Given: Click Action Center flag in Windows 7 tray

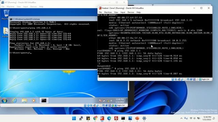Looking at the screenshot, I should click(100, 101).
